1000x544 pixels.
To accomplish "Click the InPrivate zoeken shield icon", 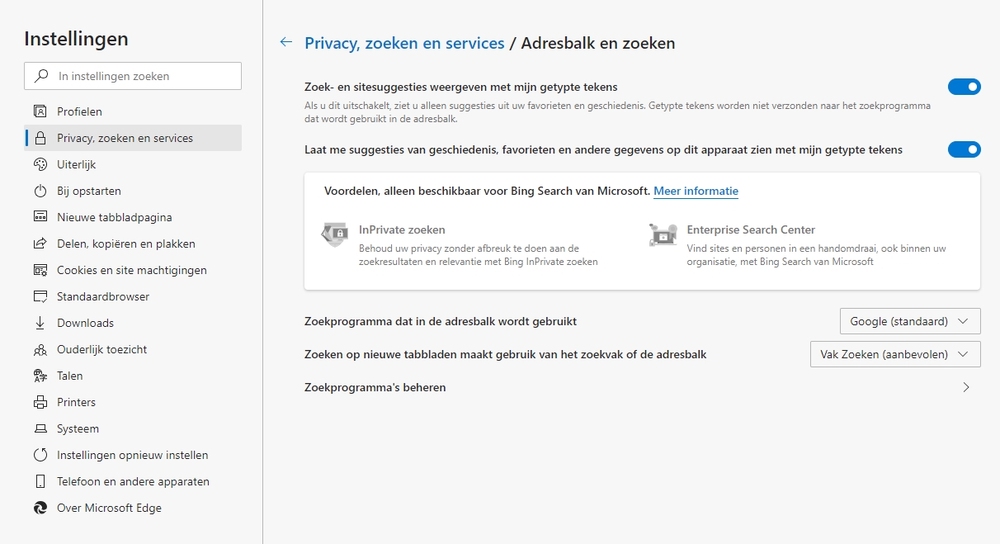I will 334,235.
